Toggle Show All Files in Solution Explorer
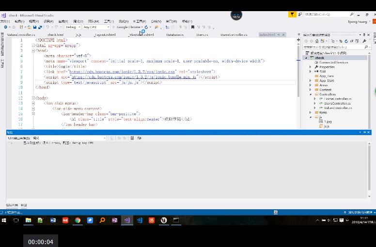The image size is (376, 247). click(x=357, y=41)
